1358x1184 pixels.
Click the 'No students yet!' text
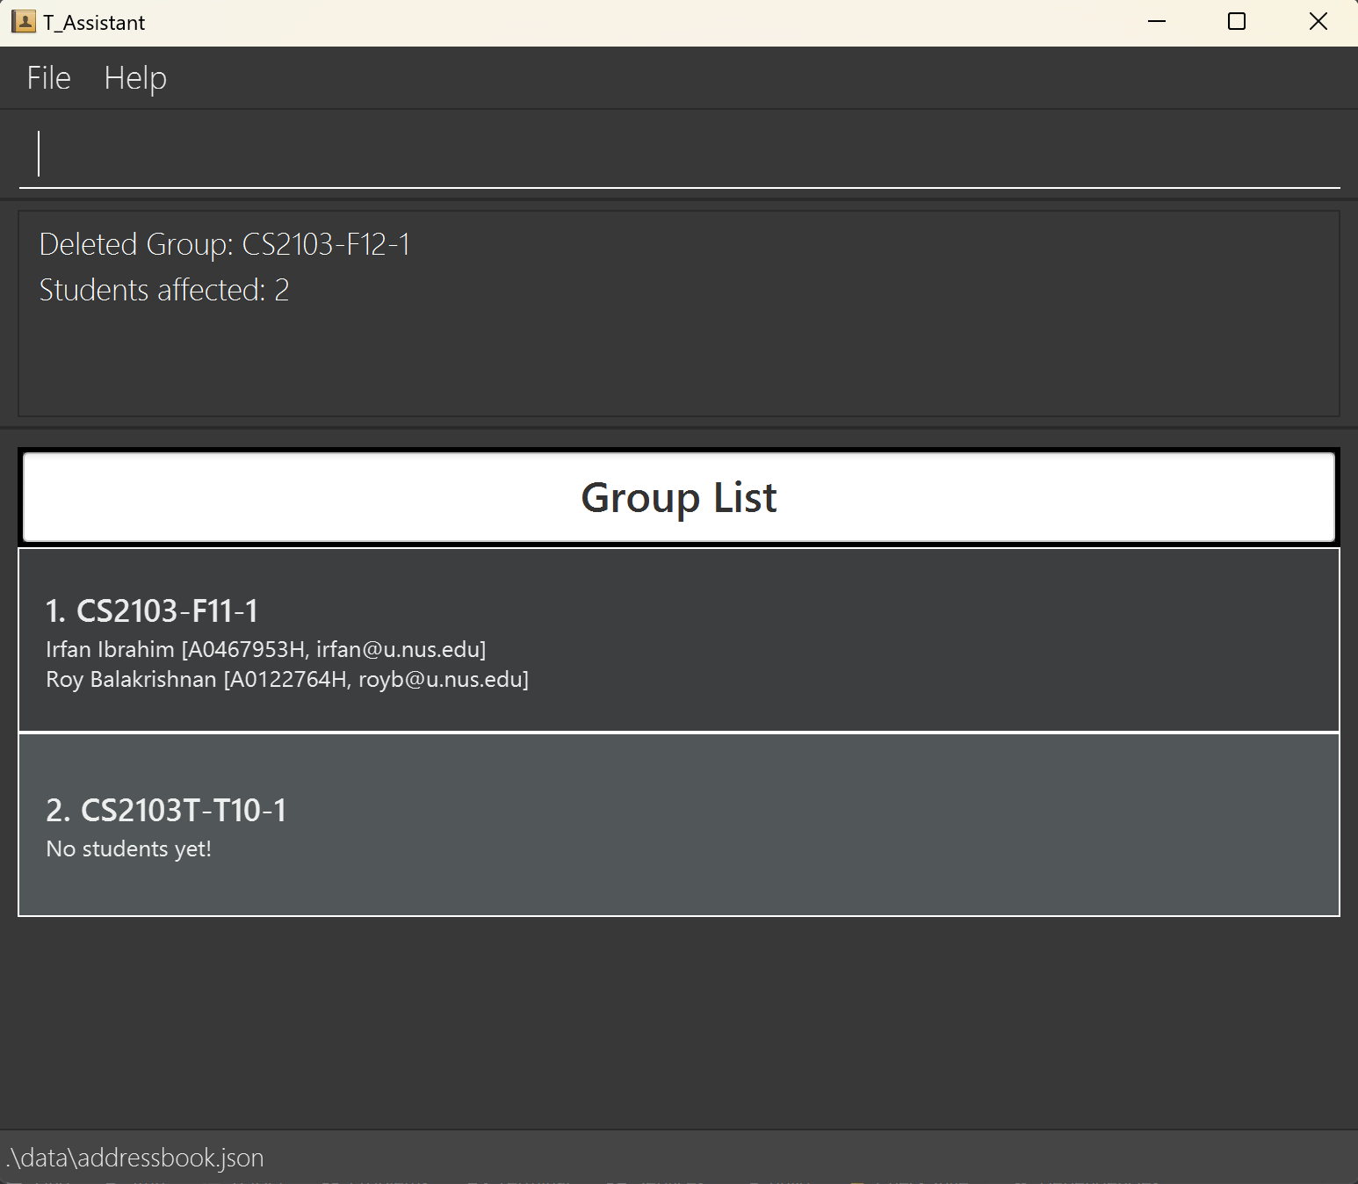tap(128, 848)
